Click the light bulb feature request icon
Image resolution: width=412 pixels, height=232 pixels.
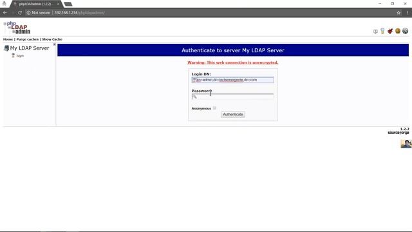(382, 31)
